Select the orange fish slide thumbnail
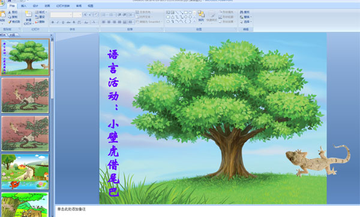Image resolution: width=360 pixels, height=217 pixels. point(25,172)
